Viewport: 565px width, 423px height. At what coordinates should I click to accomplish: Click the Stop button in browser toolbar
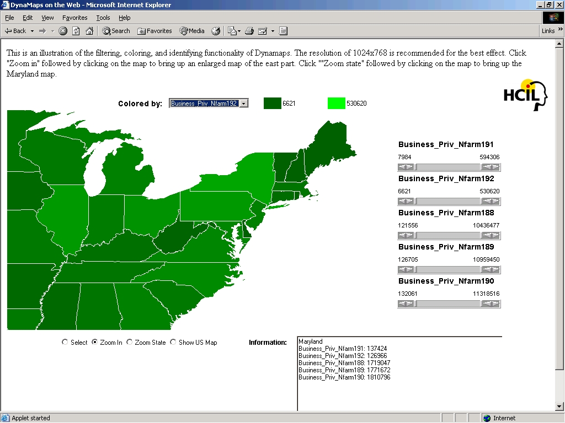tap(63, 31)
